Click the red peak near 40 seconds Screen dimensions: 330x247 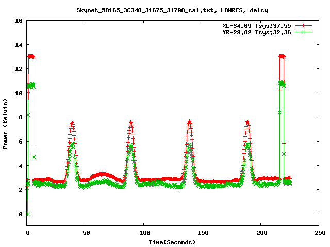[72, 123]
